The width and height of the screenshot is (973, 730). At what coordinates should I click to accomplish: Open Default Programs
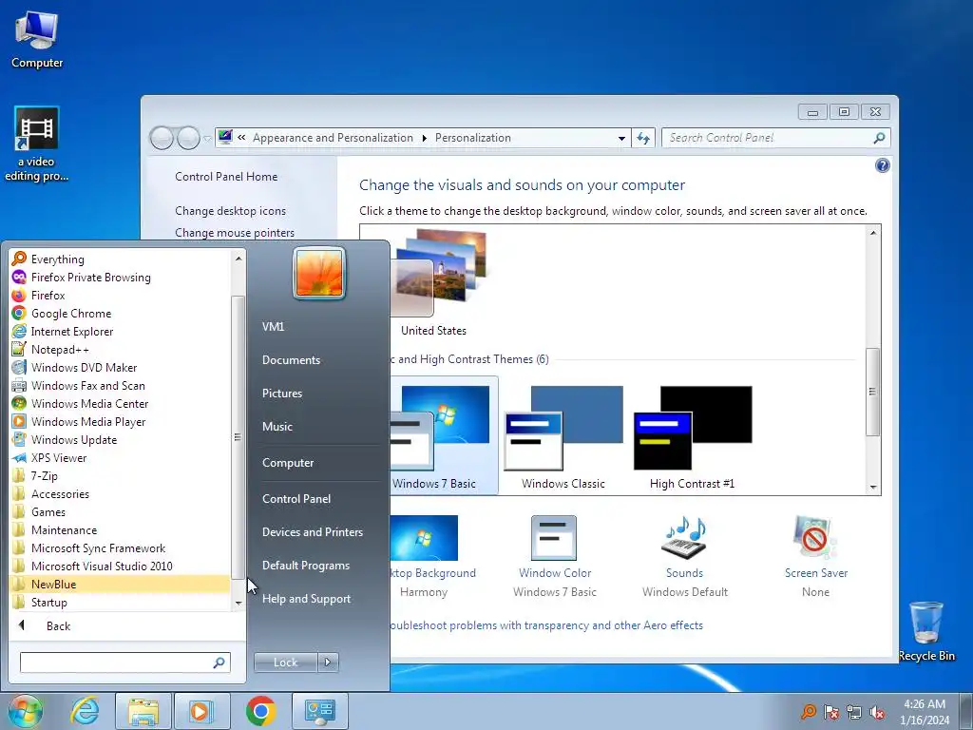(305, 566)
